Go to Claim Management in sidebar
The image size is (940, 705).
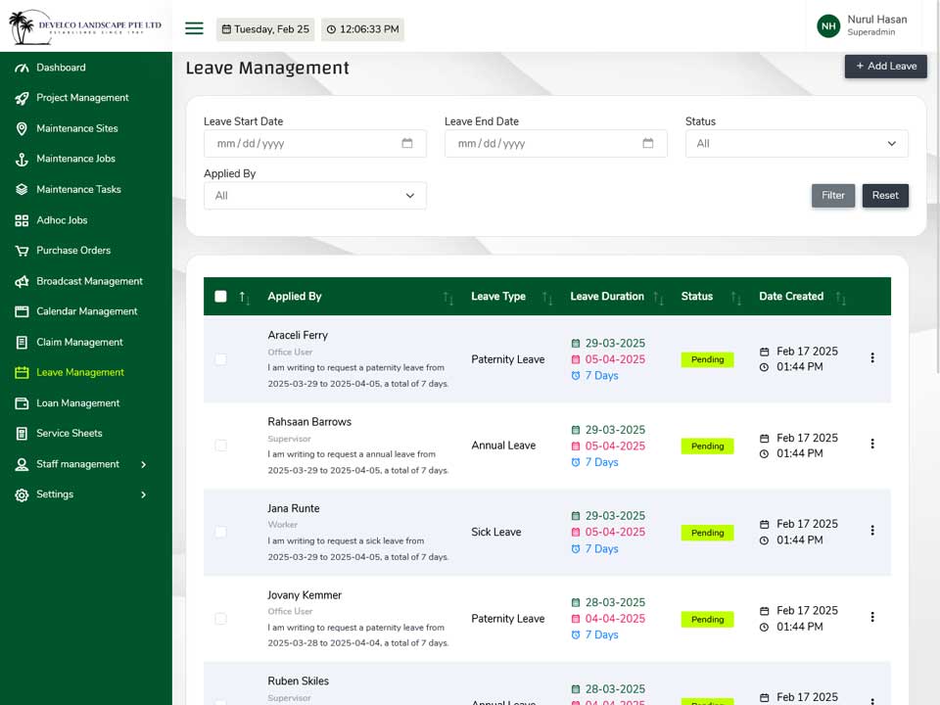[x=79, y=343]
